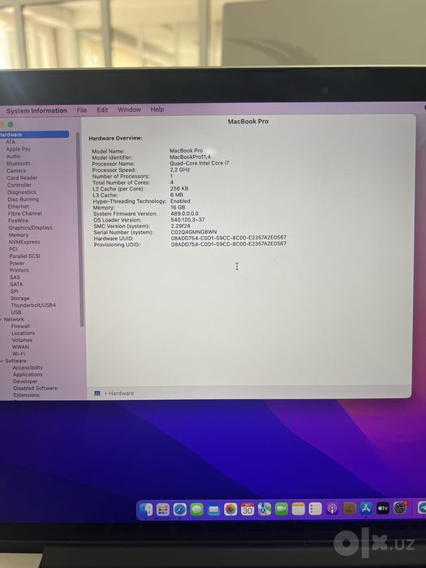Click the 16 GB memory value
The image size is (426, 568).
178,207
